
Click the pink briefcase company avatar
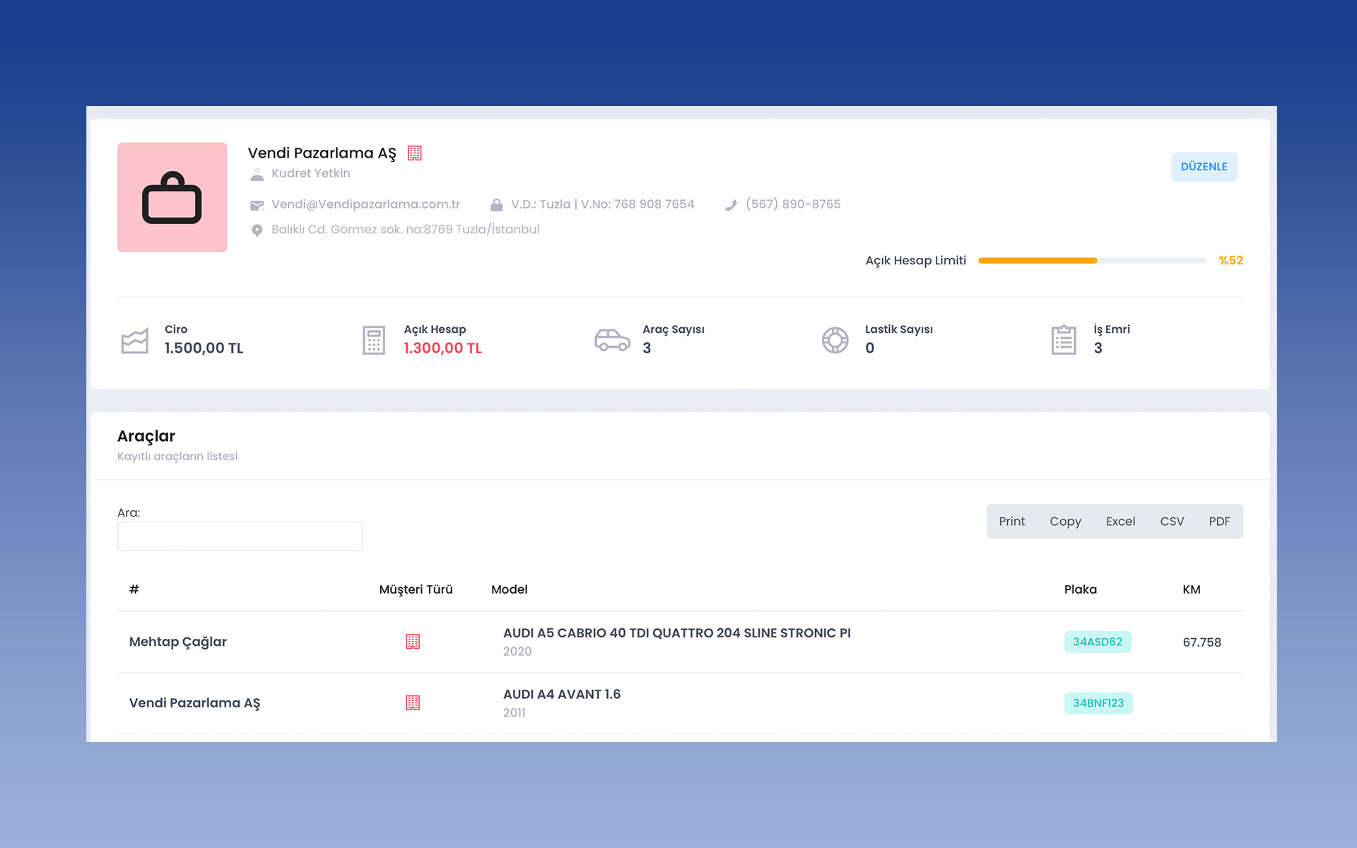172,197
